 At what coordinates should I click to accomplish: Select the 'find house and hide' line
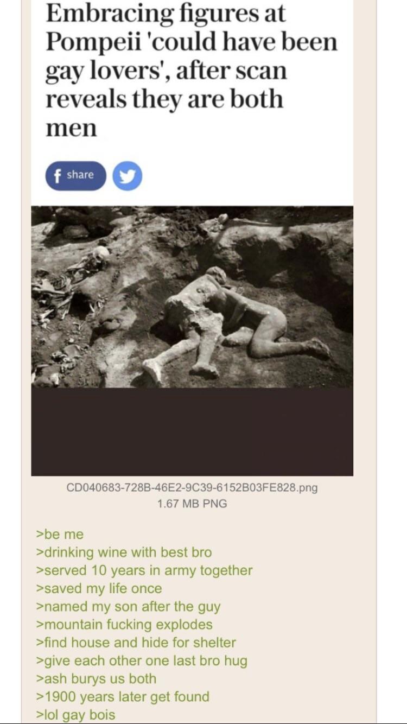point(136,643)
